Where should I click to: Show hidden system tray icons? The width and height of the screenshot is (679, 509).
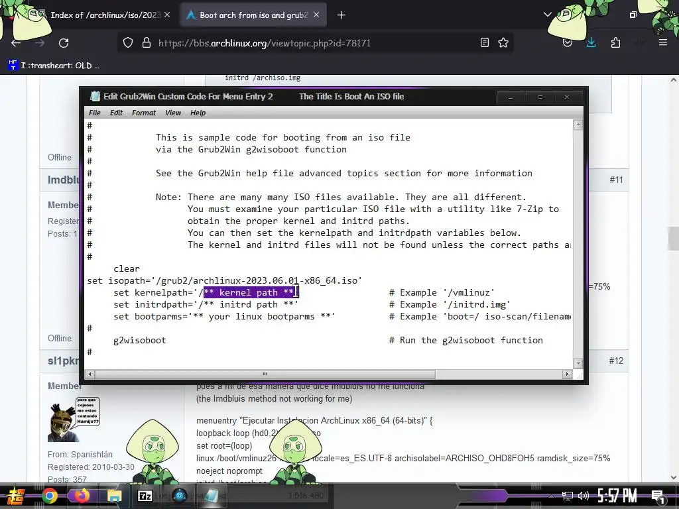(551, 496)
